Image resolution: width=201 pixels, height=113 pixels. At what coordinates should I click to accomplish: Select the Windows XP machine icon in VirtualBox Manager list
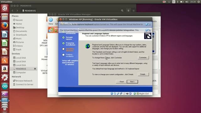pyautogui.click(x=51, y=30)
